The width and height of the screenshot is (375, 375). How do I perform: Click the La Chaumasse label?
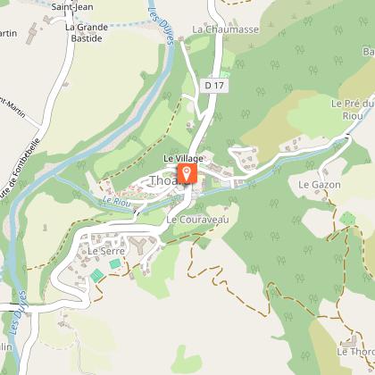pos(225,29)
